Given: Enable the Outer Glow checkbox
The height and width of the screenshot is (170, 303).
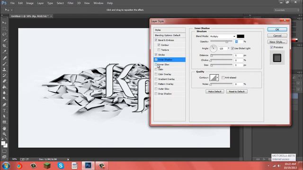Looking at the screenshot, I should pyautogui.click(x=156, y=89).
